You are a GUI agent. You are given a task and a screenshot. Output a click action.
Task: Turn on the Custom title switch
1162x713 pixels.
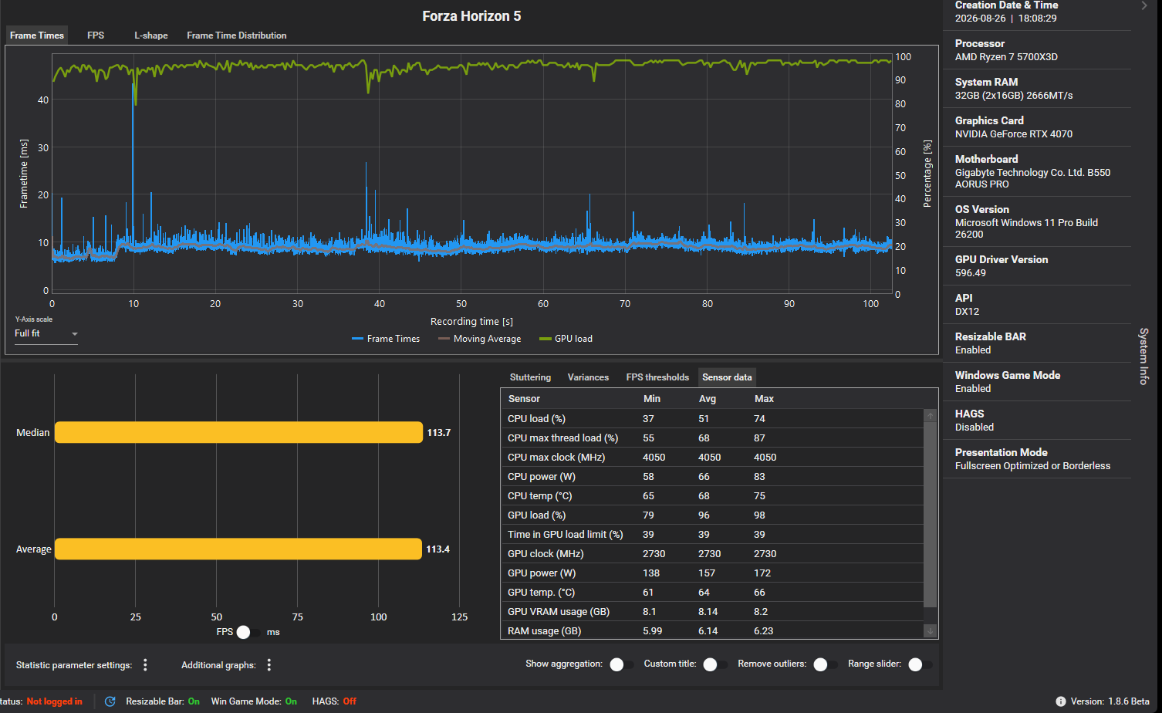point(715,664)
